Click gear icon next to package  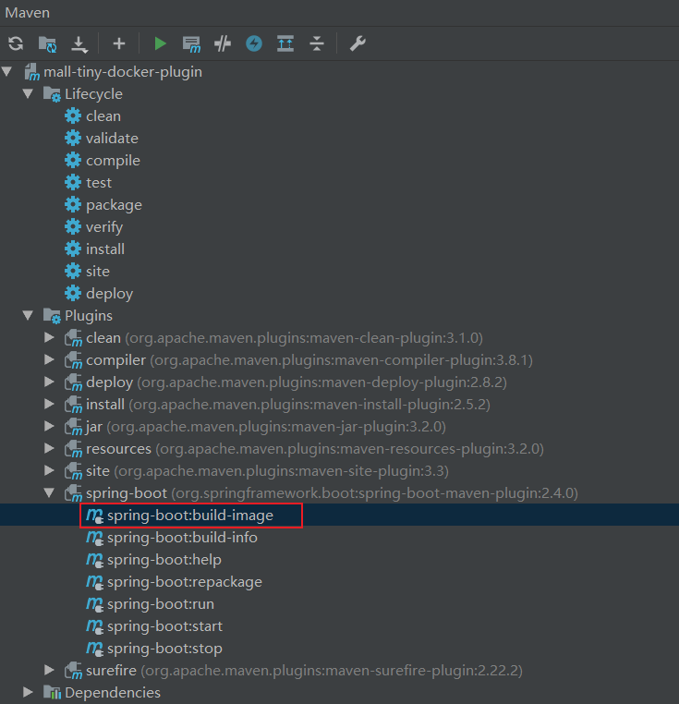click(x=73, y=205)
